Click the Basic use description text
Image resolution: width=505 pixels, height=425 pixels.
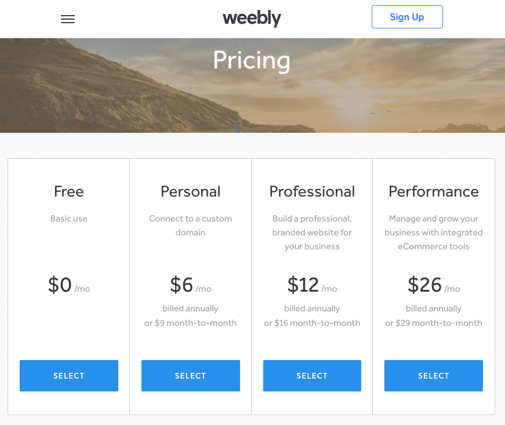pyautogui.click(x=68, y=219)
